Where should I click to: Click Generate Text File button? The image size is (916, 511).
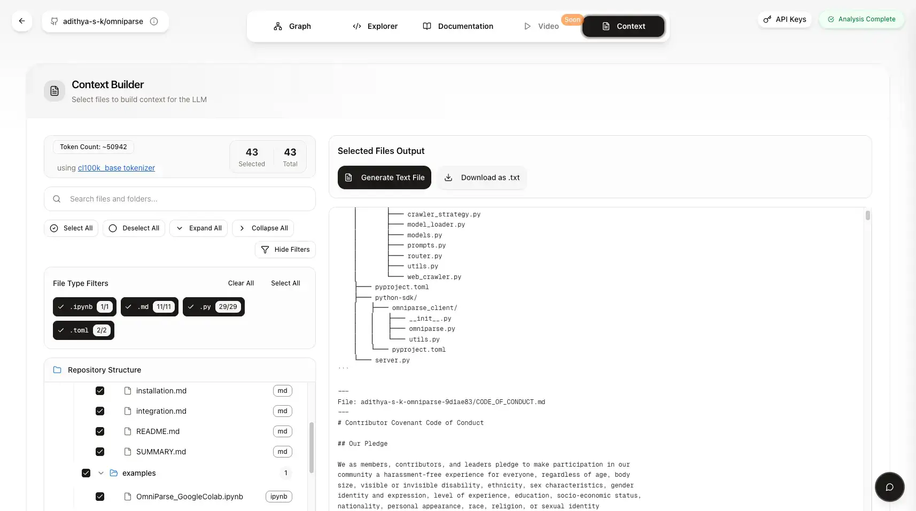pos(384,177)
